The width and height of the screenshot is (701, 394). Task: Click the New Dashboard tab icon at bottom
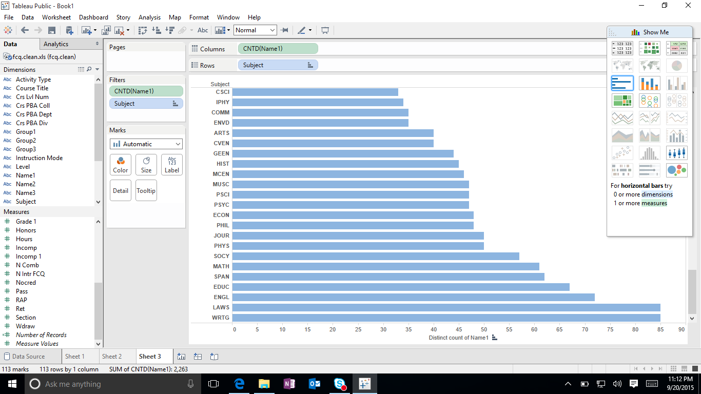pos(198,356)
